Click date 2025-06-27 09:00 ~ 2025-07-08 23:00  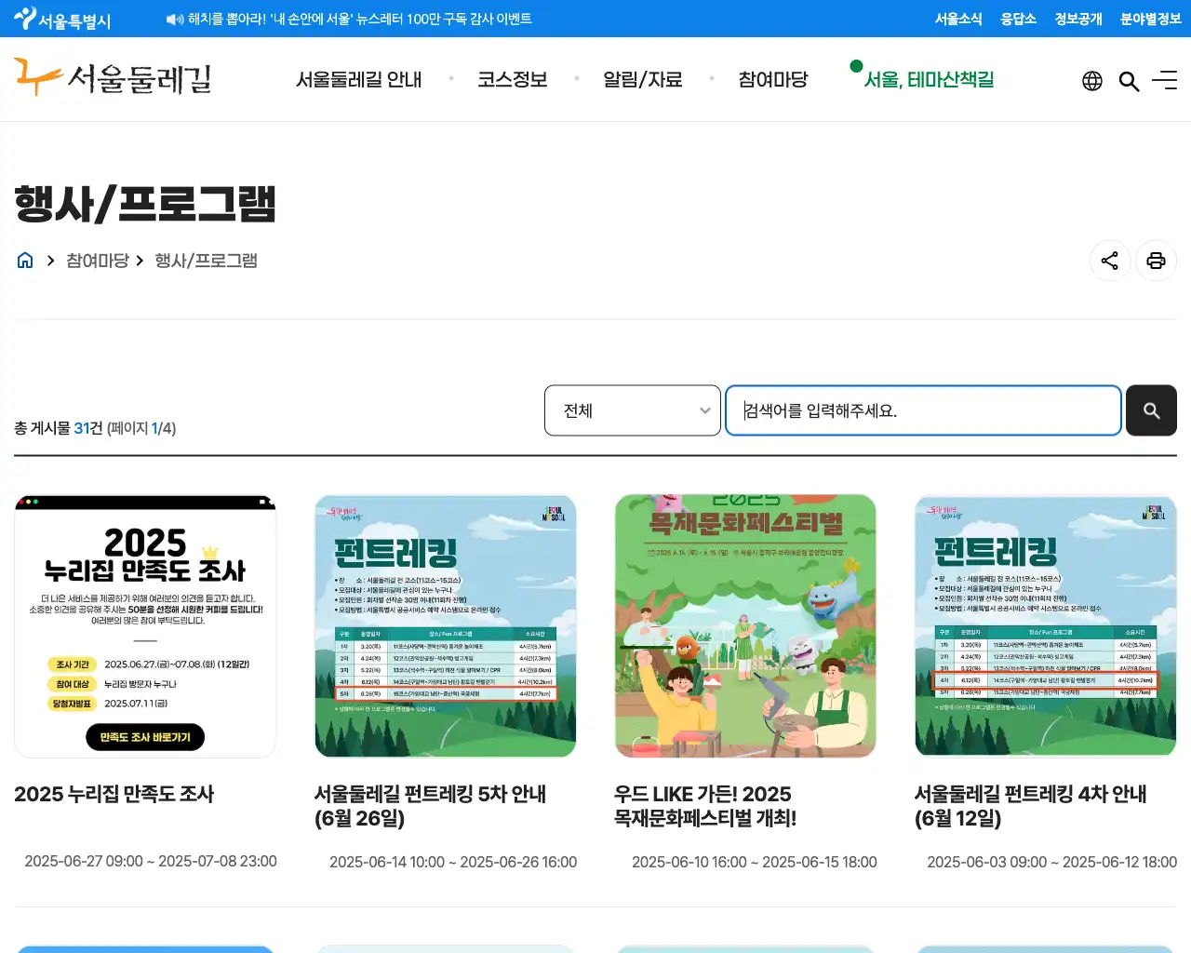point(151,862)
